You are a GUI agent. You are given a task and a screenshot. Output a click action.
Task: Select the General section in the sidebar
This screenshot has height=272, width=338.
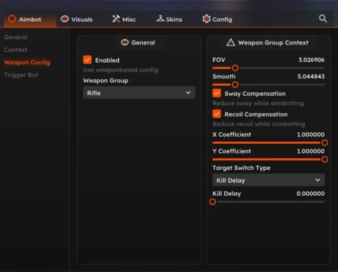pos(16,37)
